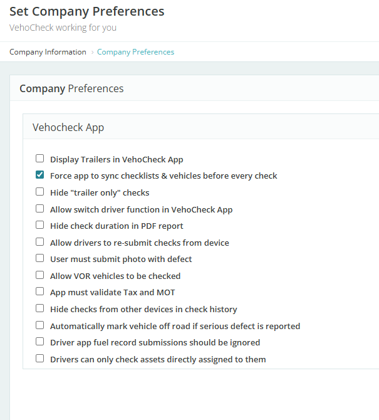This screenshot has height=420, width=379.
Task: Click the Set Company Preferences page title
Action: (x=86, y=11)
